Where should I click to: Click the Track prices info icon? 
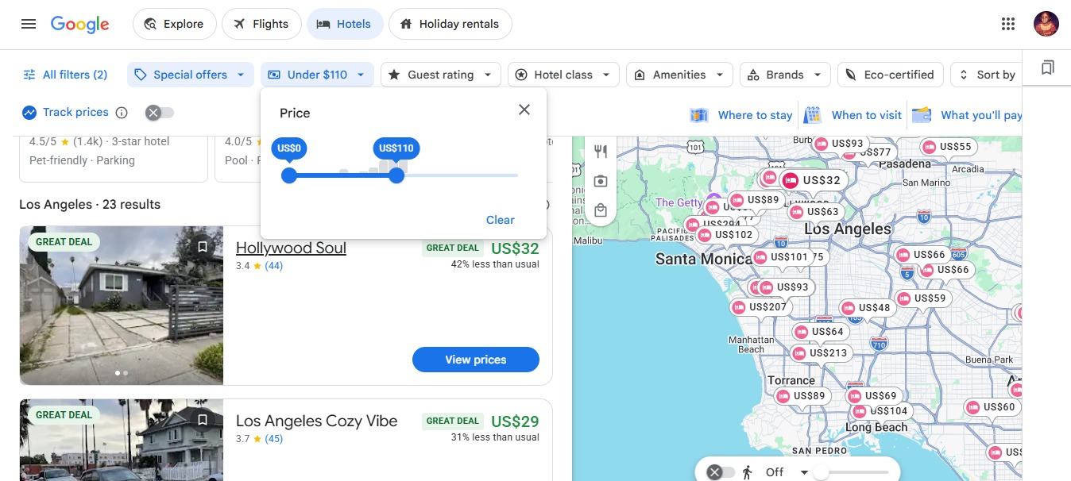[122, 113]
